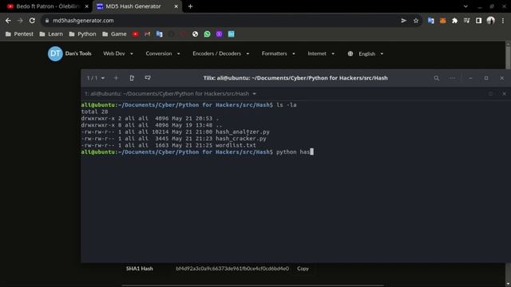Expand the Conversion menu

[x=163, y=53]
